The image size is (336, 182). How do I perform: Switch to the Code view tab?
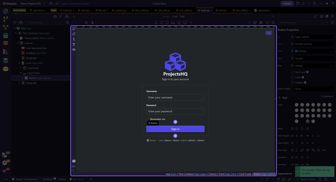(175, 16)
